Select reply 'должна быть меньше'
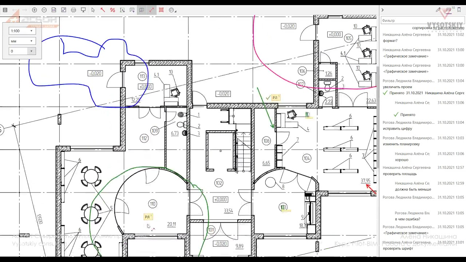466x262 pixels. (413, 189)
